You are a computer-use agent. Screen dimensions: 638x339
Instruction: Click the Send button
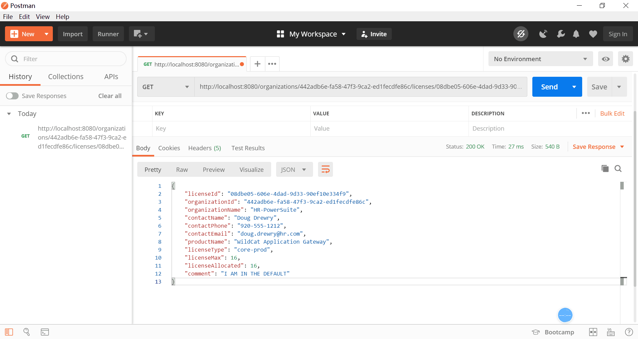[549, 87]
